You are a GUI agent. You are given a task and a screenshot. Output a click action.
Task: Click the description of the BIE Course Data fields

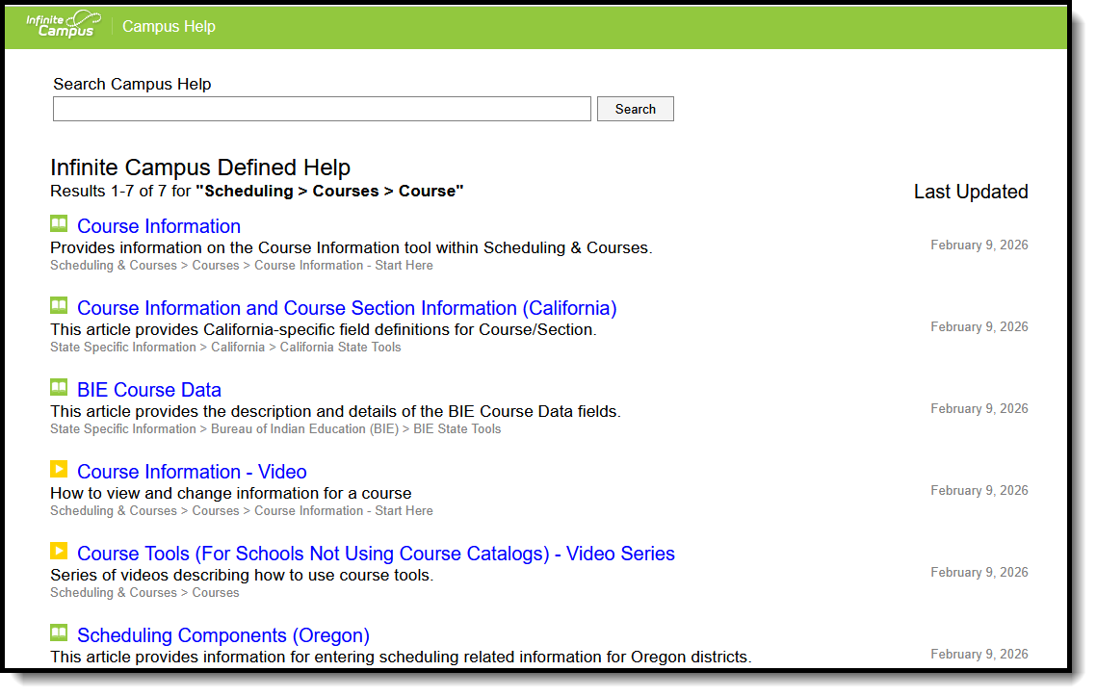(x=335, y=411)
